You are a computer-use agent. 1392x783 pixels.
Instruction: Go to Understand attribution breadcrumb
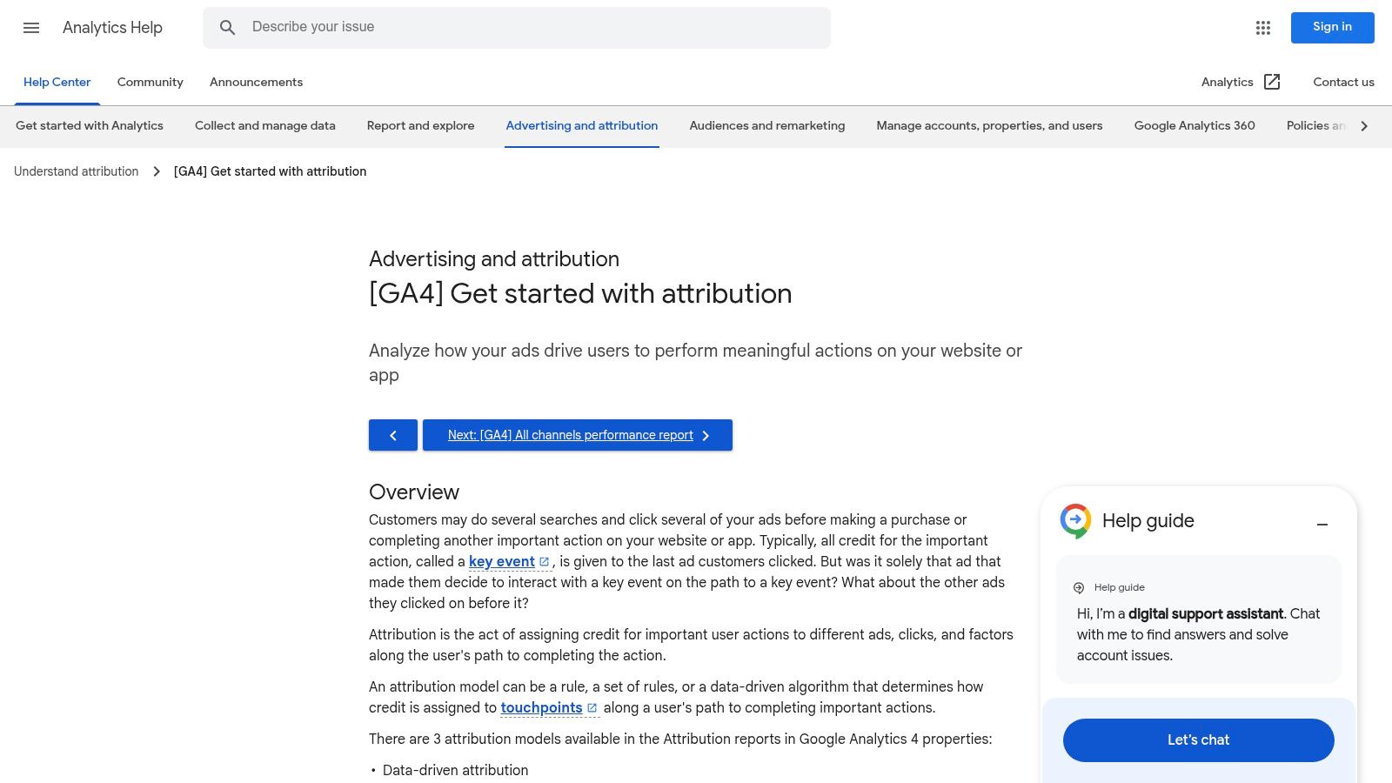[x=77, y=171]
